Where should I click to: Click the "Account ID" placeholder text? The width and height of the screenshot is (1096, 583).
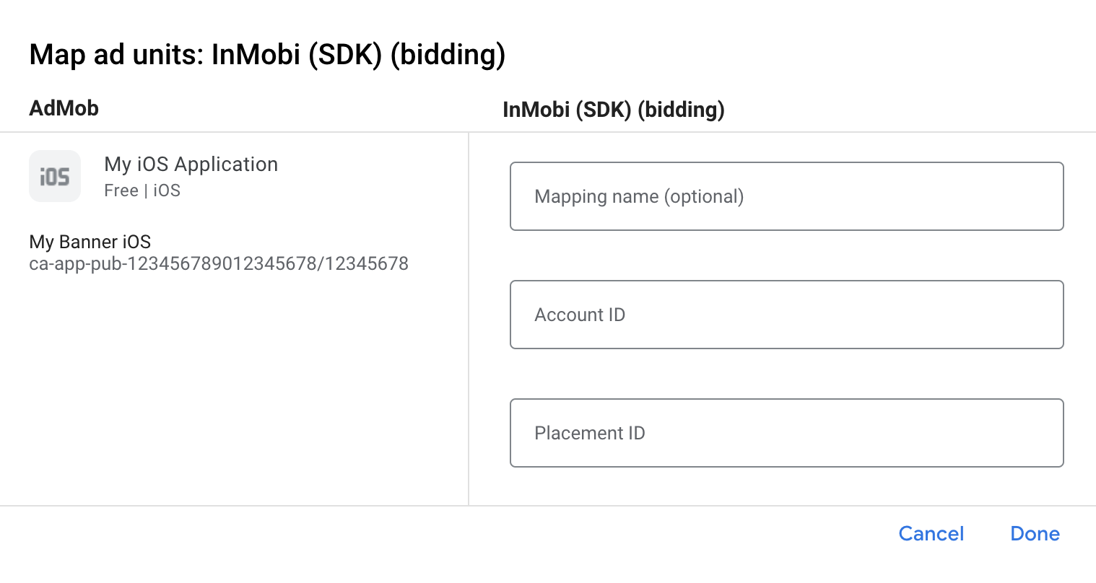pyautogui.click(x=580, y=315)
